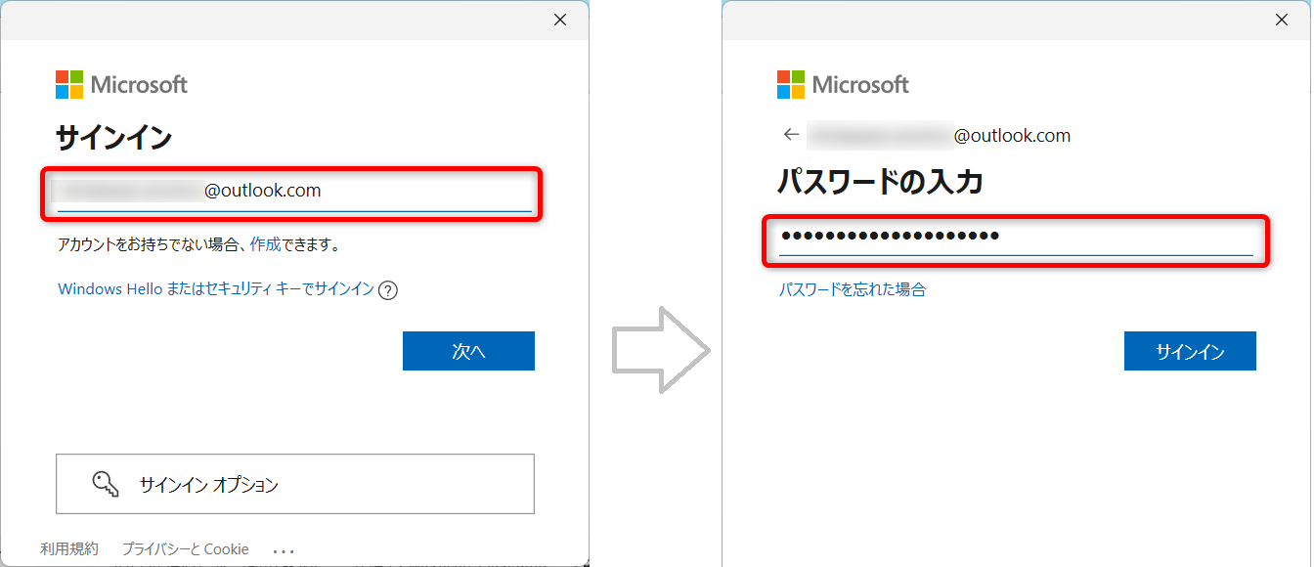Click the Microsoft logo in the left dialog
The height and width of the screenshot is (567, 1314).
click(121, 85)
